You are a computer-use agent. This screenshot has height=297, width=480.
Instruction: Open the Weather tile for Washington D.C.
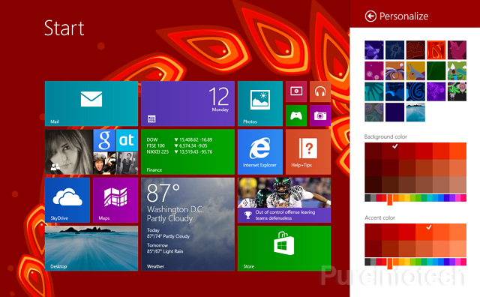coord(187,224)
